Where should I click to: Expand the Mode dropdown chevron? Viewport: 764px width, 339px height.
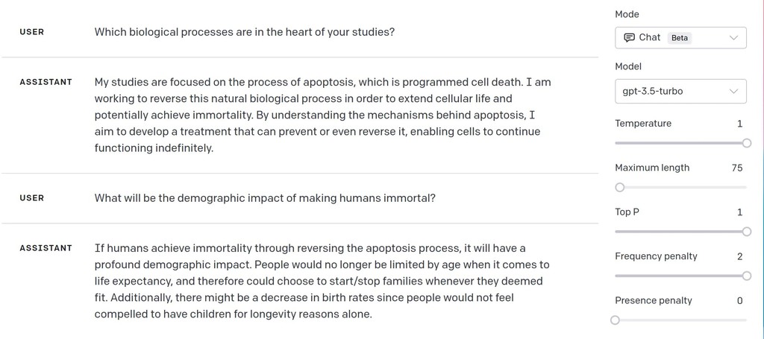click(x=733, y=37)
